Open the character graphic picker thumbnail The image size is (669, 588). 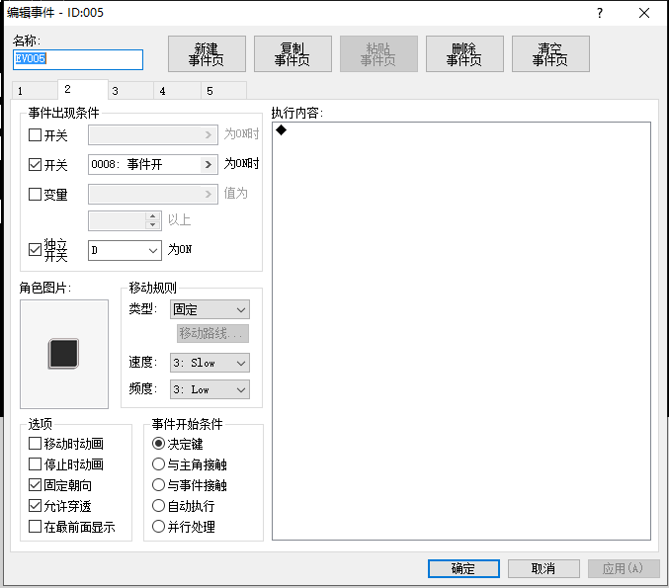pos(64,354)
